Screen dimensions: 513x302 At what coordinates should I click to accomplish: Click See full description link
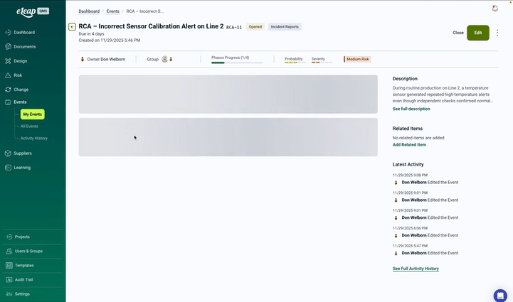pyautogui.click(x=411, y=109)
